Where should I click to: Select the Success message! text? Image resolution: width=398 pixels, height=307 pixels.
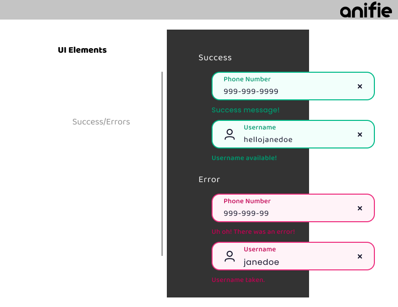245,110
